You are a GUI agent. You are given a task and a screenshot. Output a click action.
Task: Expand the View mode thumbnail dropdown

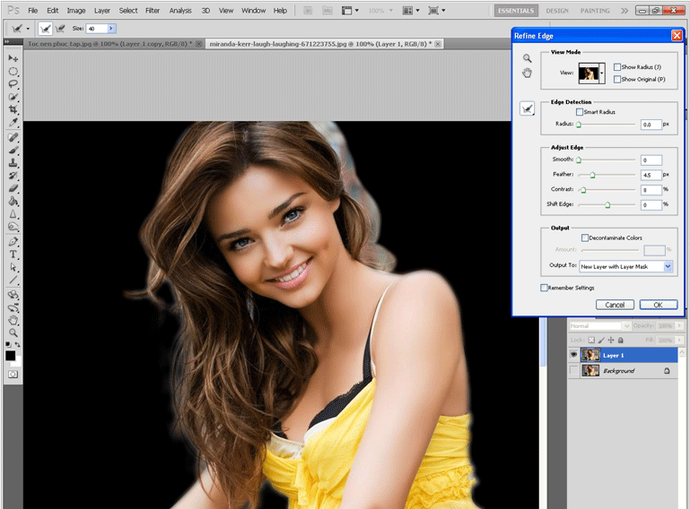602,73
